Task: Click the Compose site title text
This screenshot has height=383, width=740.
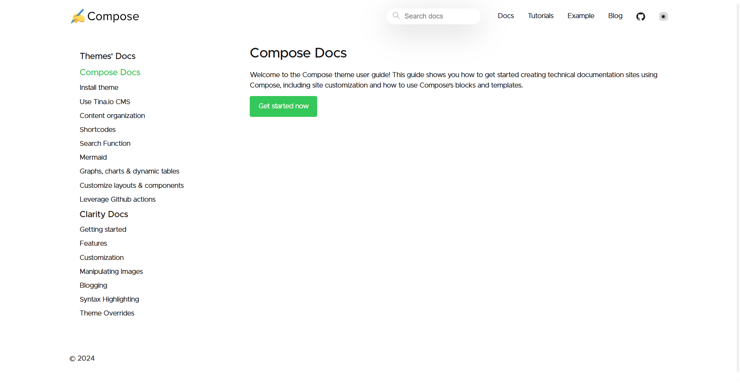Action: coord(113,16)
